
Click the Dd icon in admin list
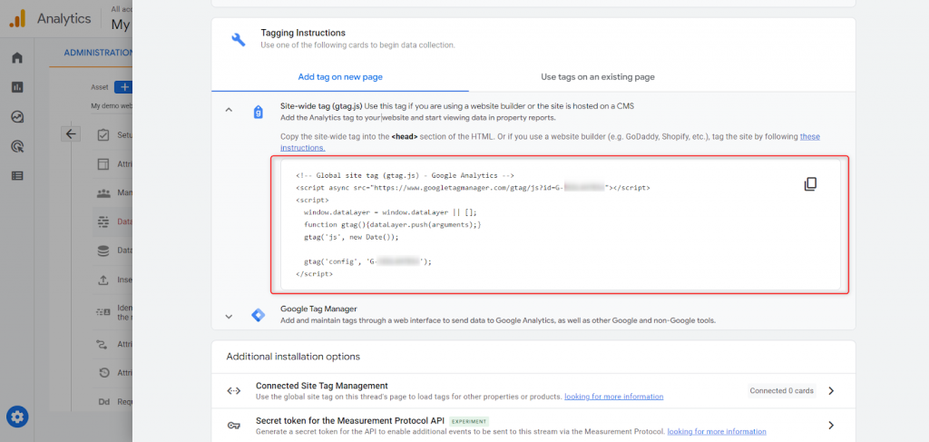(103, 402)
